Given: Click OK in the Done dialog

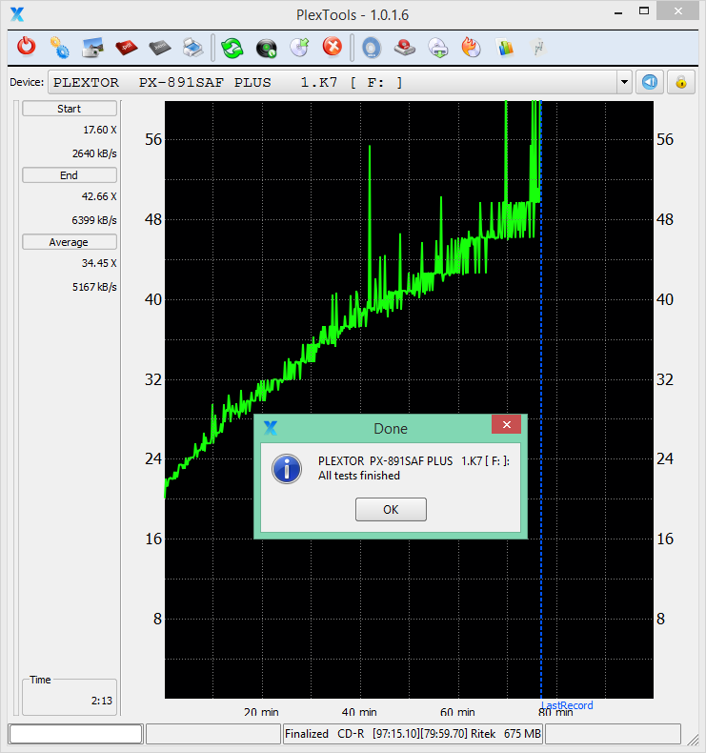Looking at the screenshot, I should click(x=391, y=509).
